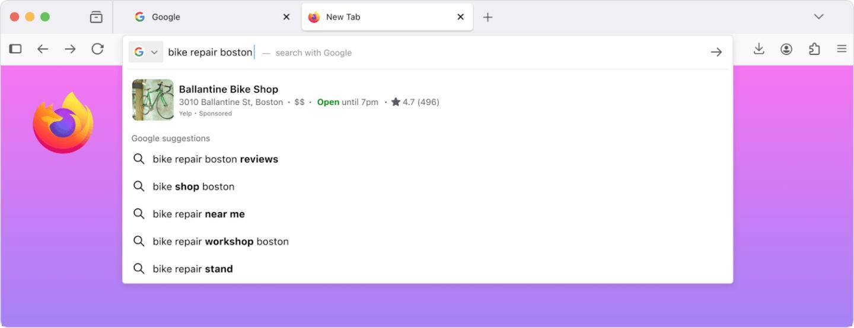
Task: Open the Downloads panel
Action: 759,49
